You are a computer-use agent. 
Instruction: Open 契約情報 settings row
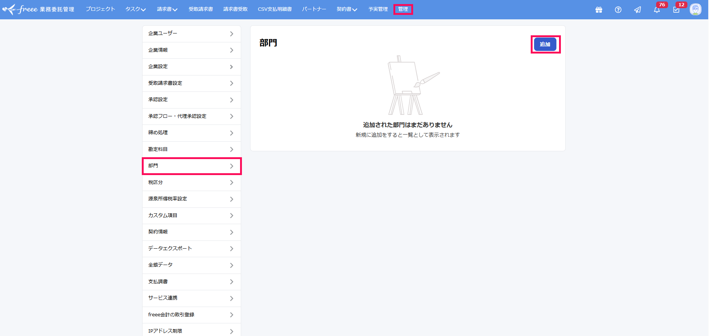[x=192, y=232]
